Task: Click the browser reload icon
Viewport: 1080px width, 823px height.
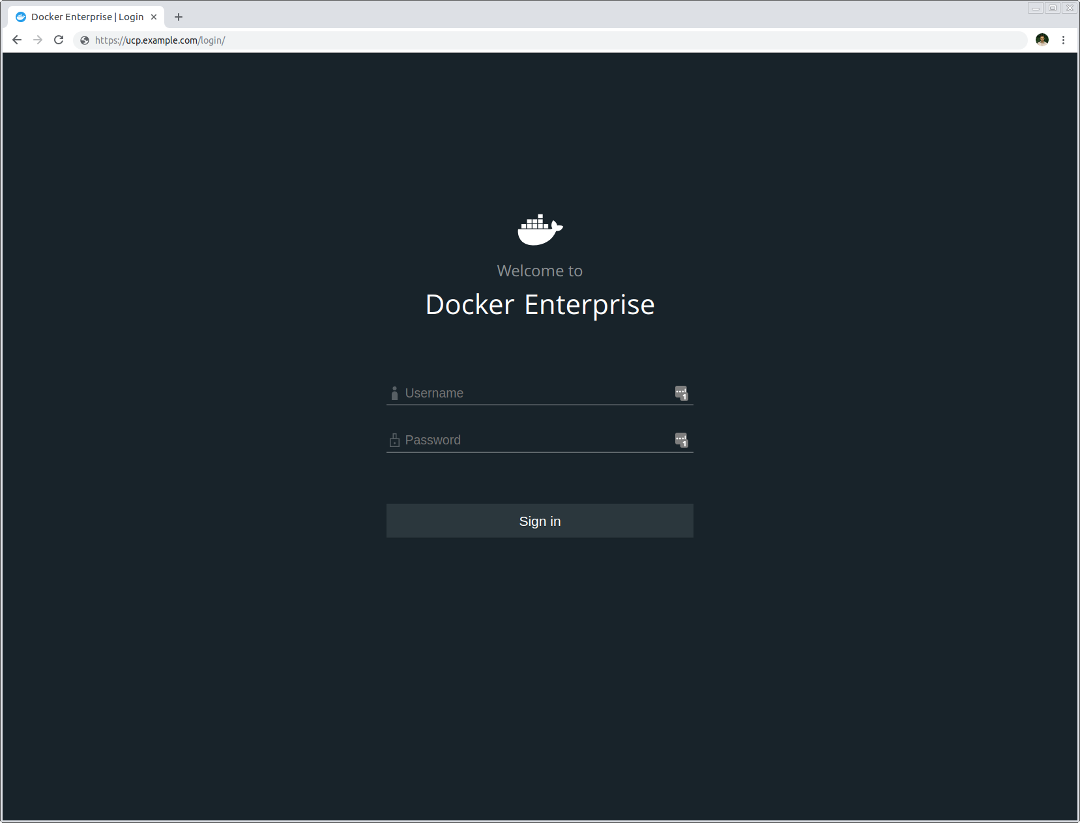Action: 59,40
